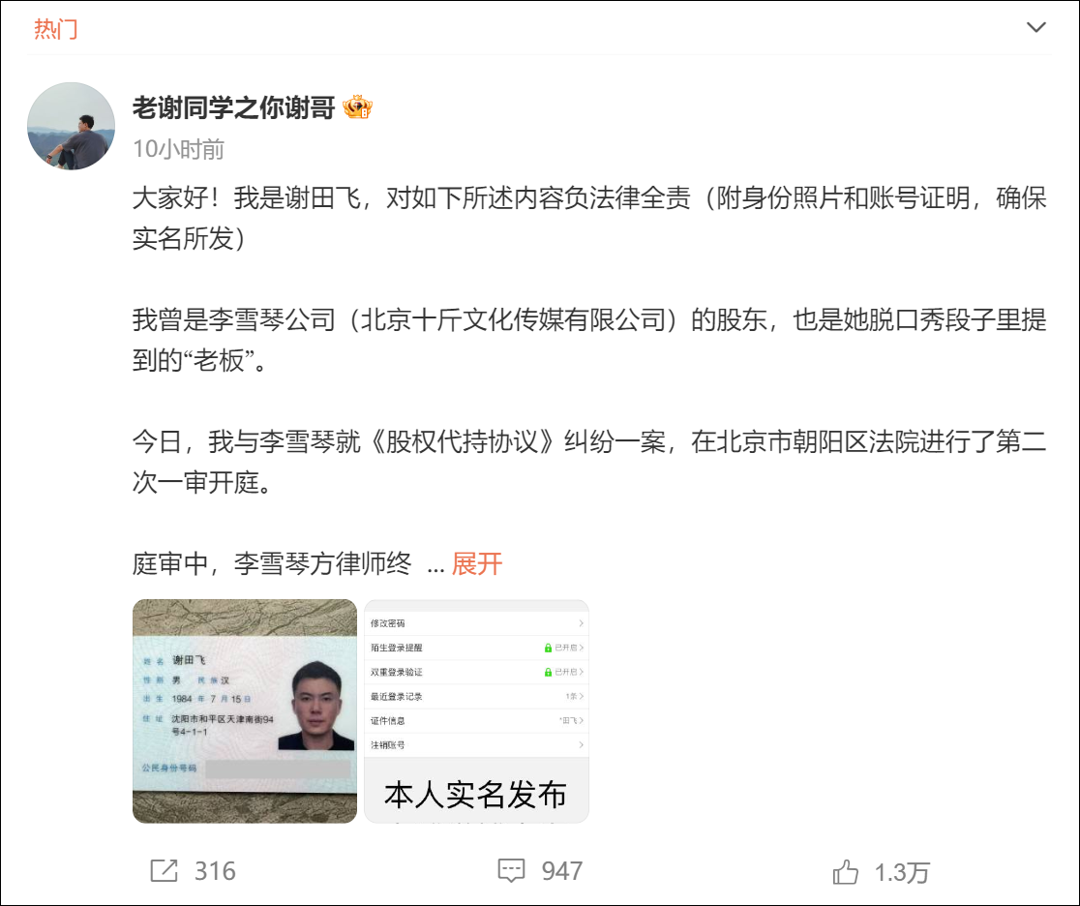Click the 本人实名发布 caption text

pyautogui.click(x=475, y=795)
